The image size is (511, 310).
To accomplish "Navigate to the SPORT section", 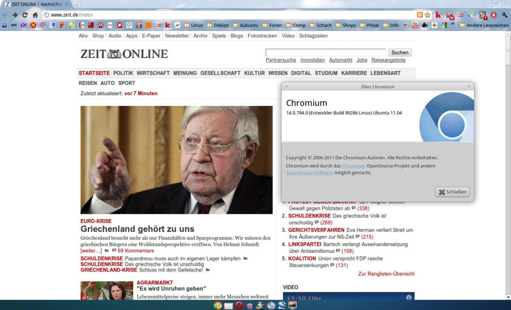I will point(127,83).
